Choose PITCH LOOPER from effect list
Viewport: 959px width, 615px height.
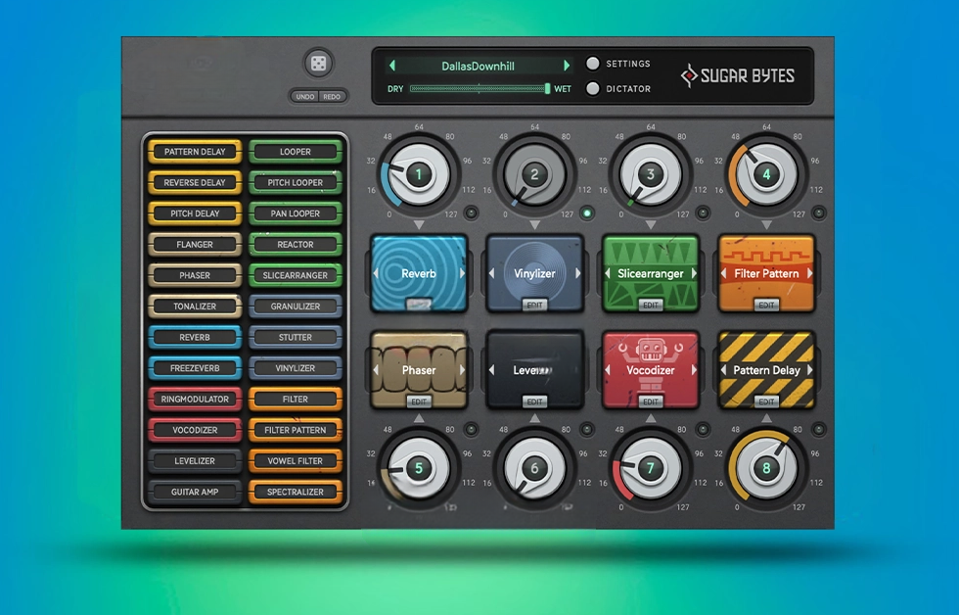(x=296, y=182)
